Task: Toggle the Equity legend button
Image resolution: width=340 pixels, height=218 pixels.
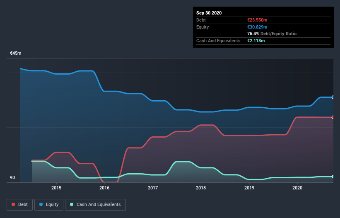Action: pyautogui.click(x=49, y=205)
